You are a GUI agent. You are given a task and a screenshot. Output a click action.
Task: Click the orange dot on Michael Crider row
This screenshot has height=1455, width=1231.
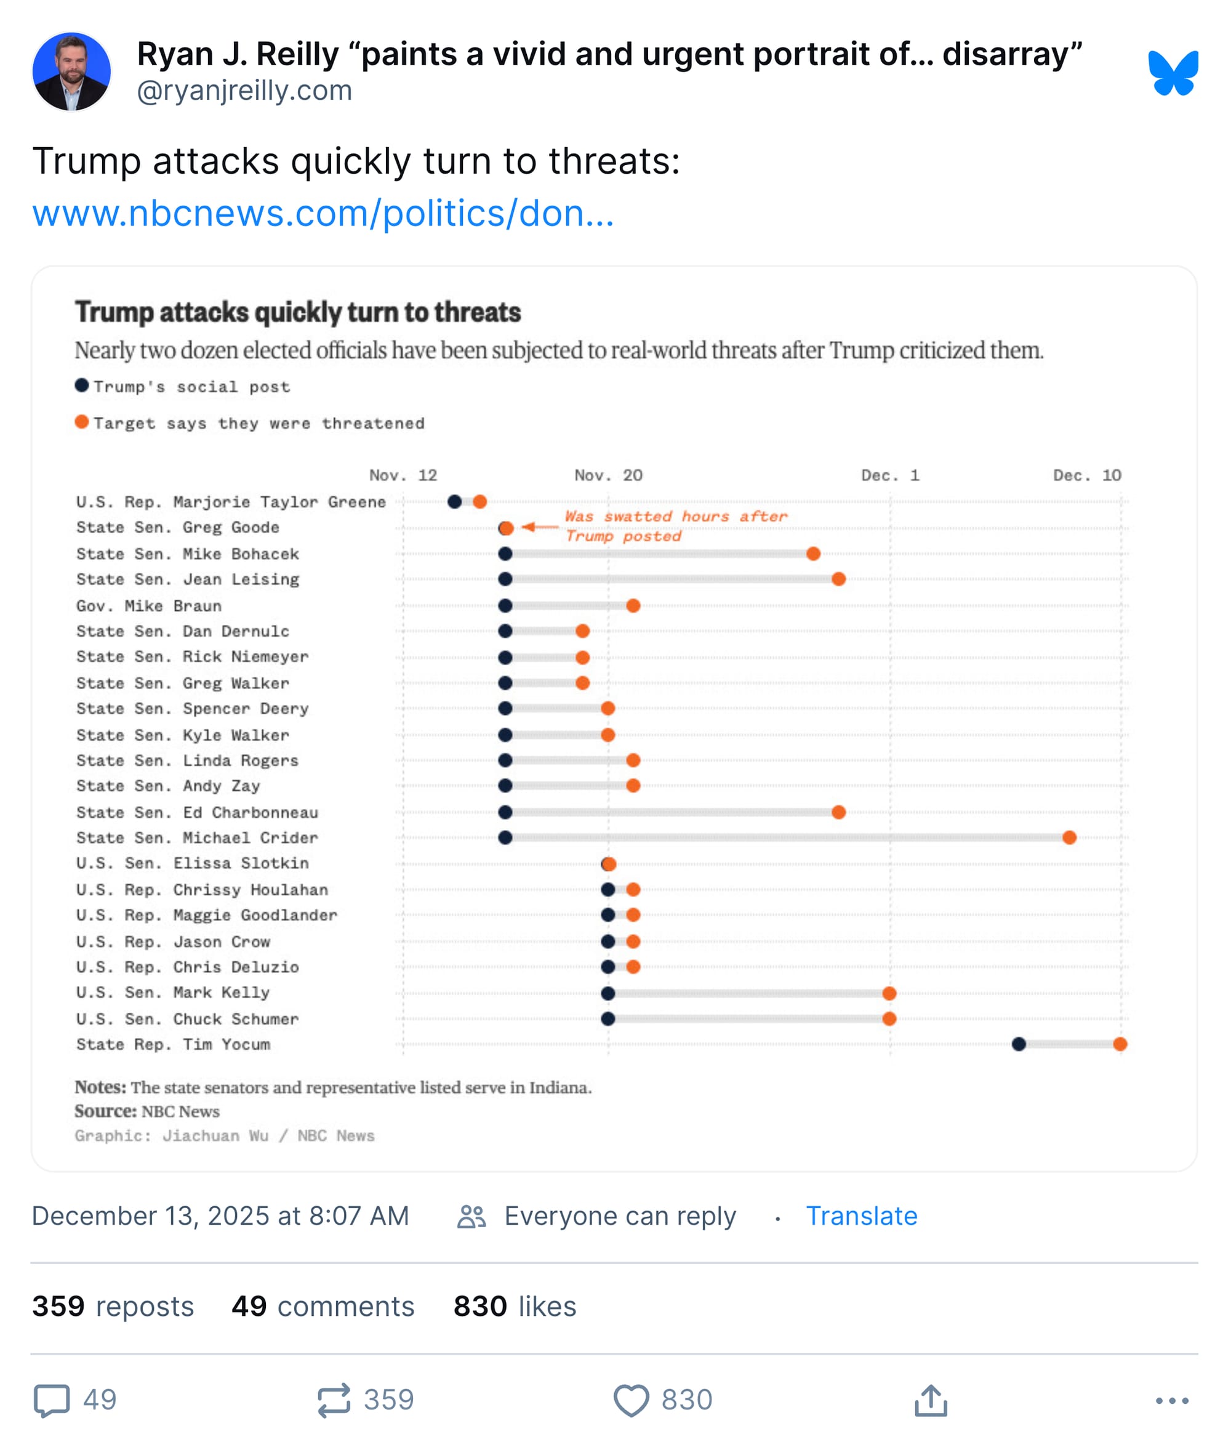(1069, 837)
